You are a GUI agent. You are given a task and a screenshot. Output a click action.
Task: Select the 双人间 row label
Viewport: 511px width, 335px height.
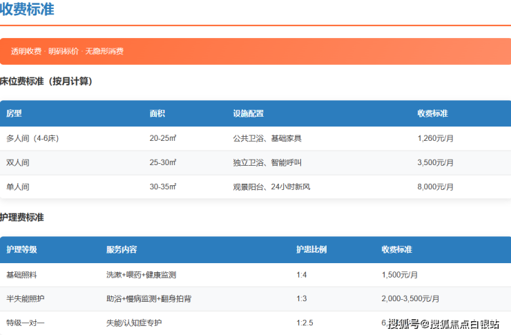coord(18,163)
